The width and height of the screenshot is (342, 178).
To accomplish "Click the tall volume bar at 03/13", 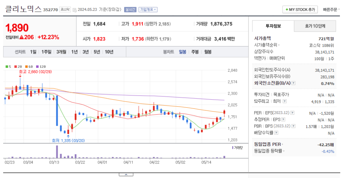I will tap(57, 152).
